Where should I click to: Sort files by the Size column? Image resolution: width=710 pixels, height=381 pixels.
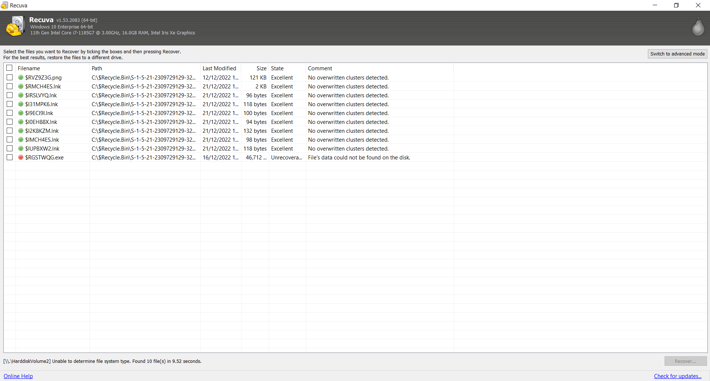tap(261, 68)
